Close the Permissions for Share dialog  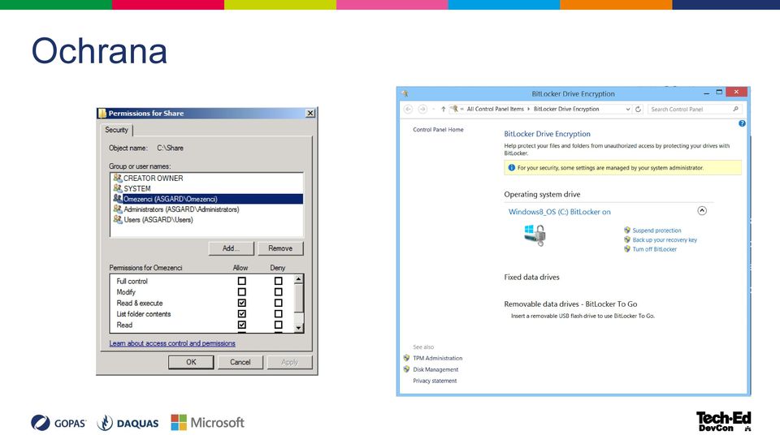[310, 113]
